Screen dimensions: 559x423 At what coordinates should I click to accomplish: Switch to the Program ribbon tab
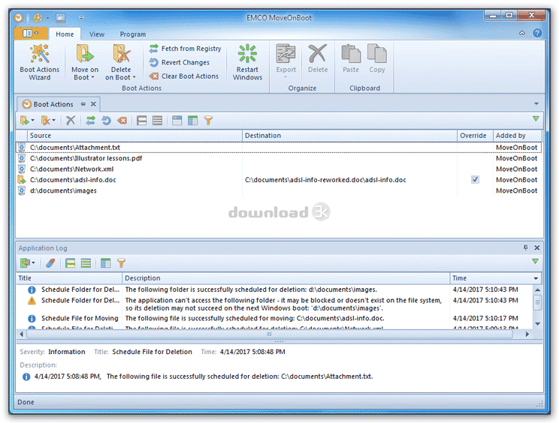[x=133, y=34]
